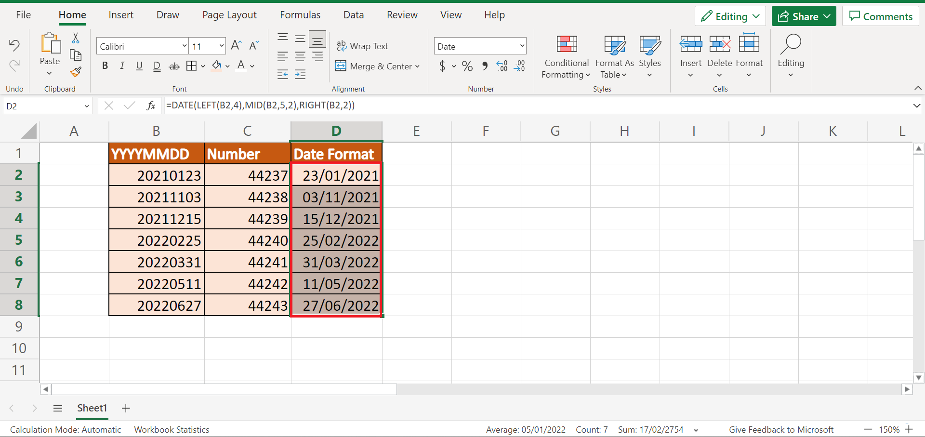Click the green Share button

[x=804, y=16]
